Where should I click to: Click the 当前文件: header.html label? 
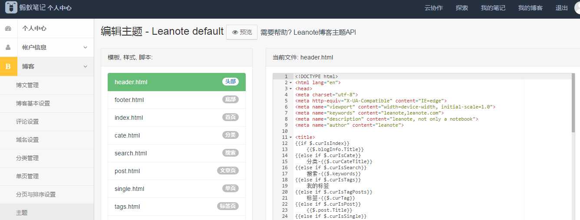point(303,57)
